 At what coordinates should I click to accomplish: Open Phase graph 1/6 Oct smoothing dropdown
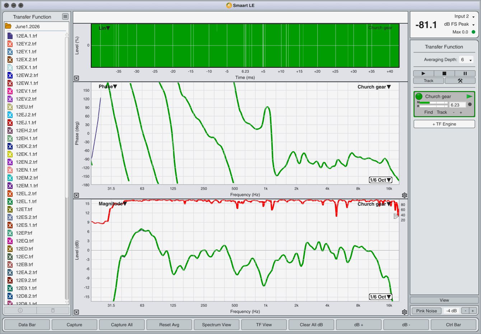pos(380,180)
